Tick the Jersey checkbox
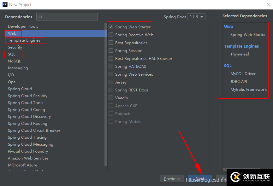 click(x=111, y=82)
